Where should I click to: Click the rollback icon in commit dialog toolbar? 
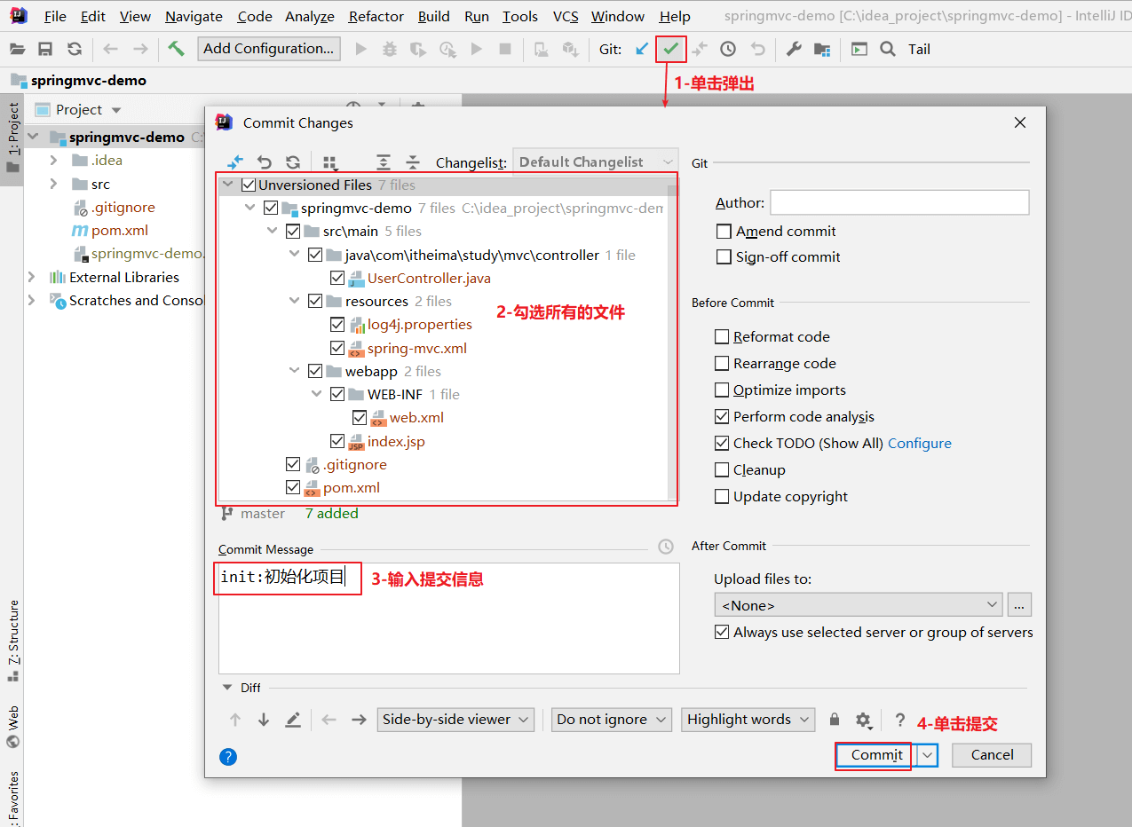click(x=265, y=162)
